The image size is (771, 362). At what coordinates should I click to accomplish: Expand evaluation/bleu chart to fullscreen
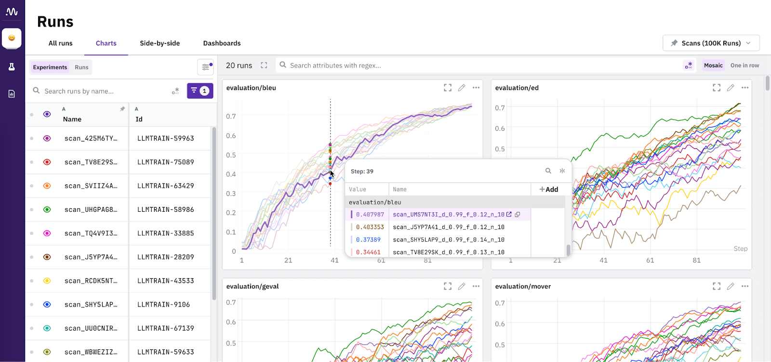tap(448, 88)
